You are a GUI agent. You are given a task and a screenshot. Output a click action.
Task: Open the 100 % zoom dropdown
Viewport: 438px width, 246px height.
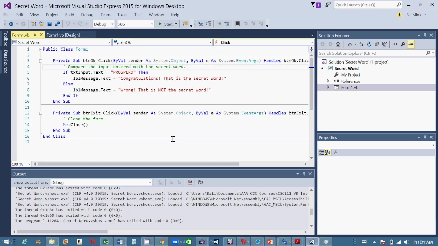click(x=21, y=164)
